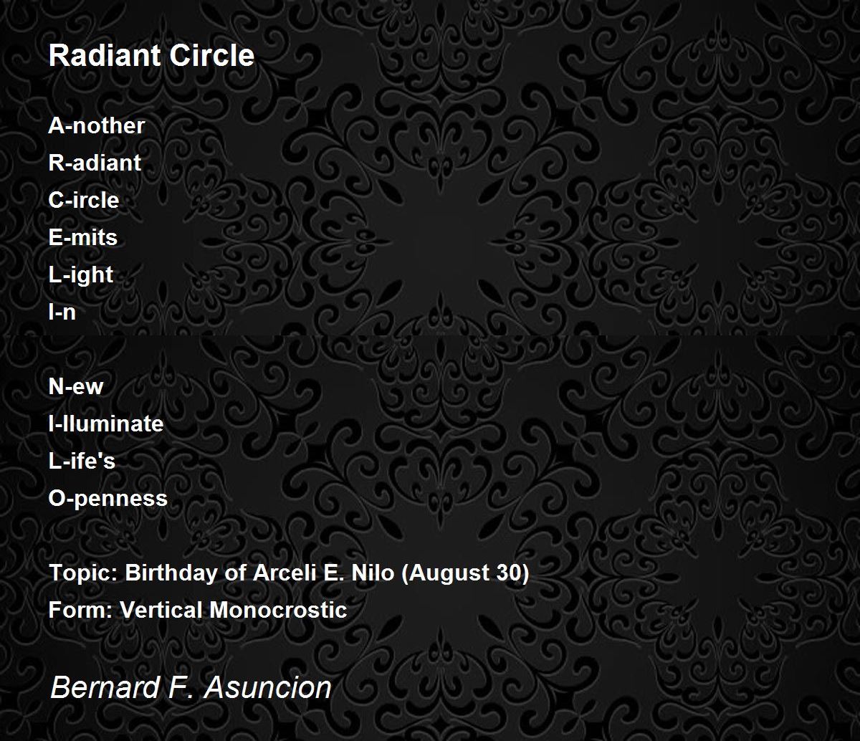860x741 pixels.
Task: Click the short line "I-n"
Action: 62,312
